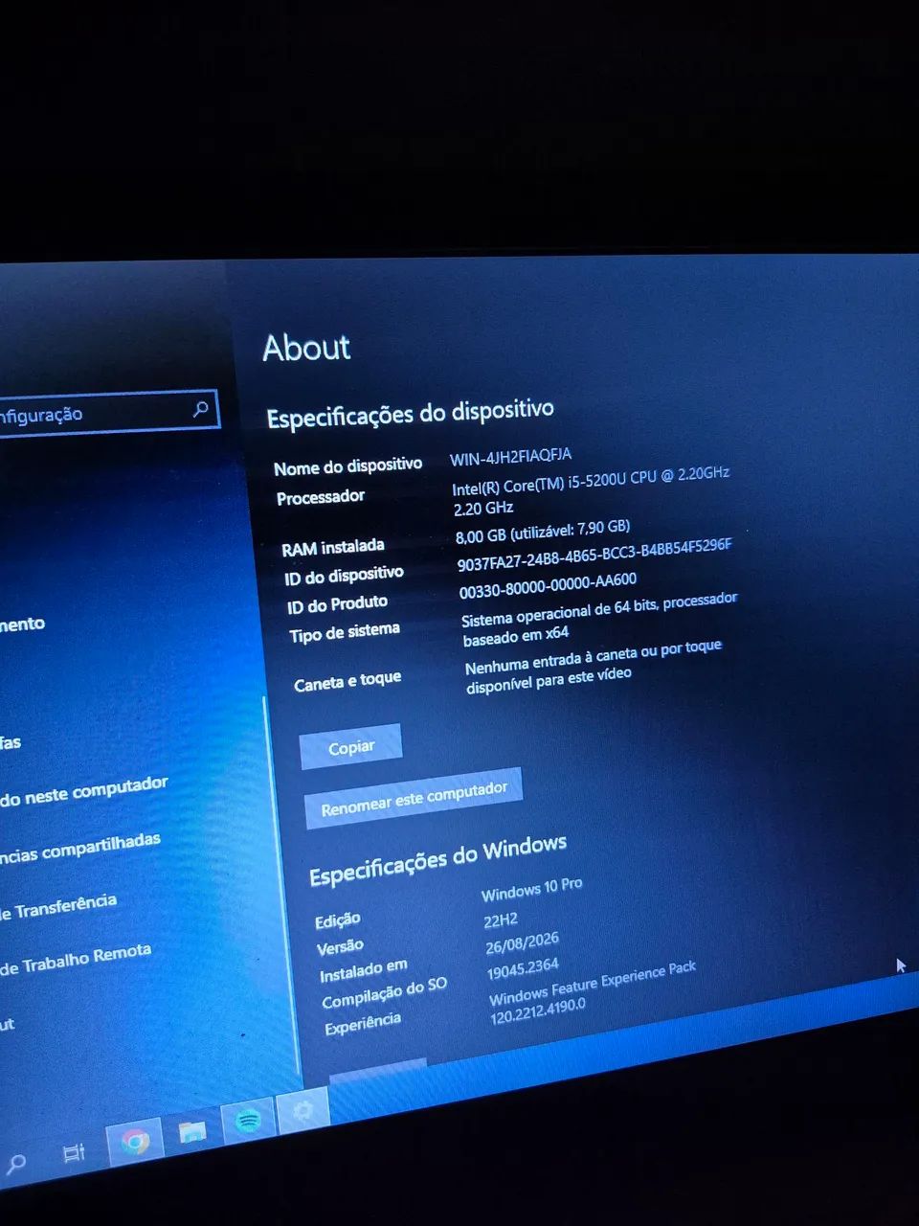919x1226 pixels.
Task: Click device ID value starting 9037FA27
Action: pyautogui.click(x=594, y=555)
